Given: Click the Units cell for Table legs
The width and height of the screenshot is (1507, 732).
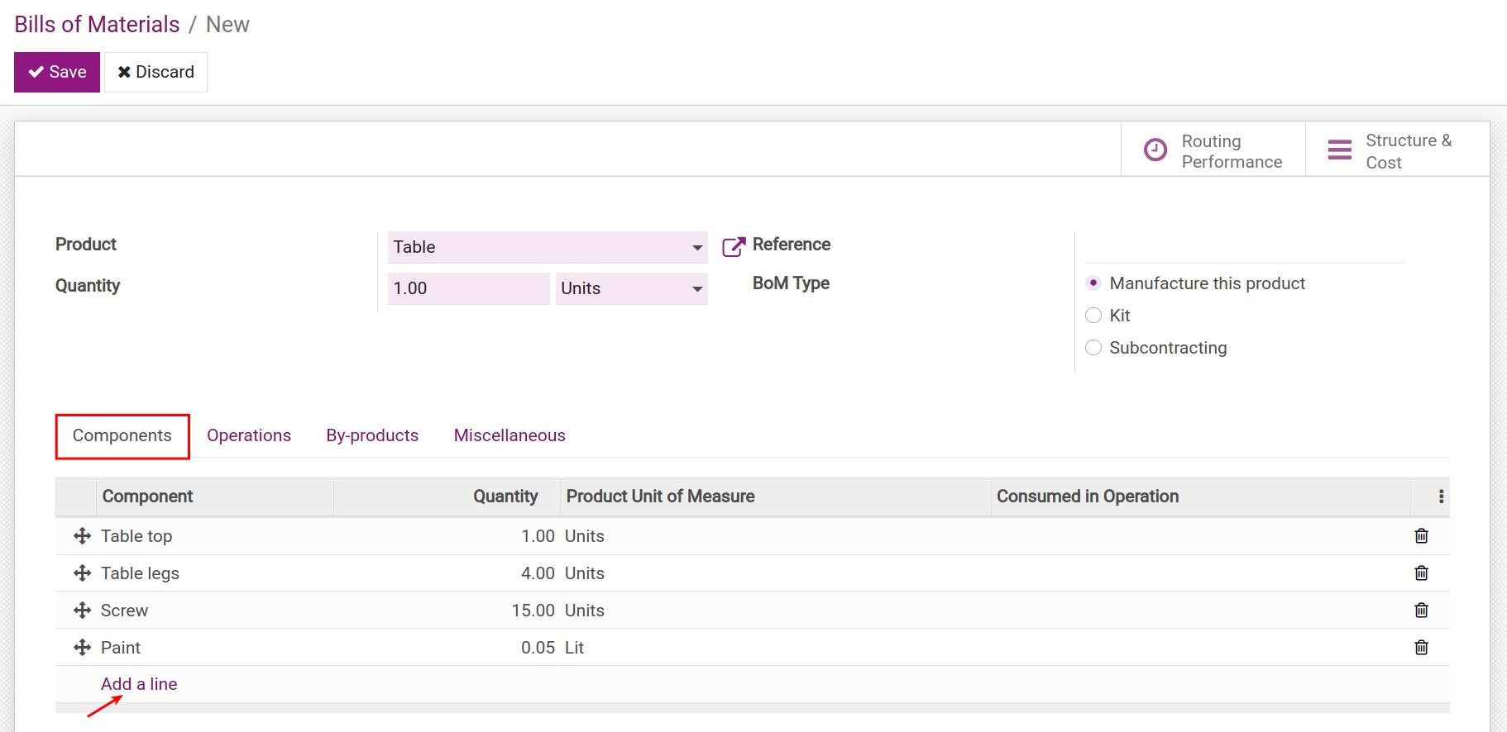Looking at the screenshot, I should click(x=585, y=573).
